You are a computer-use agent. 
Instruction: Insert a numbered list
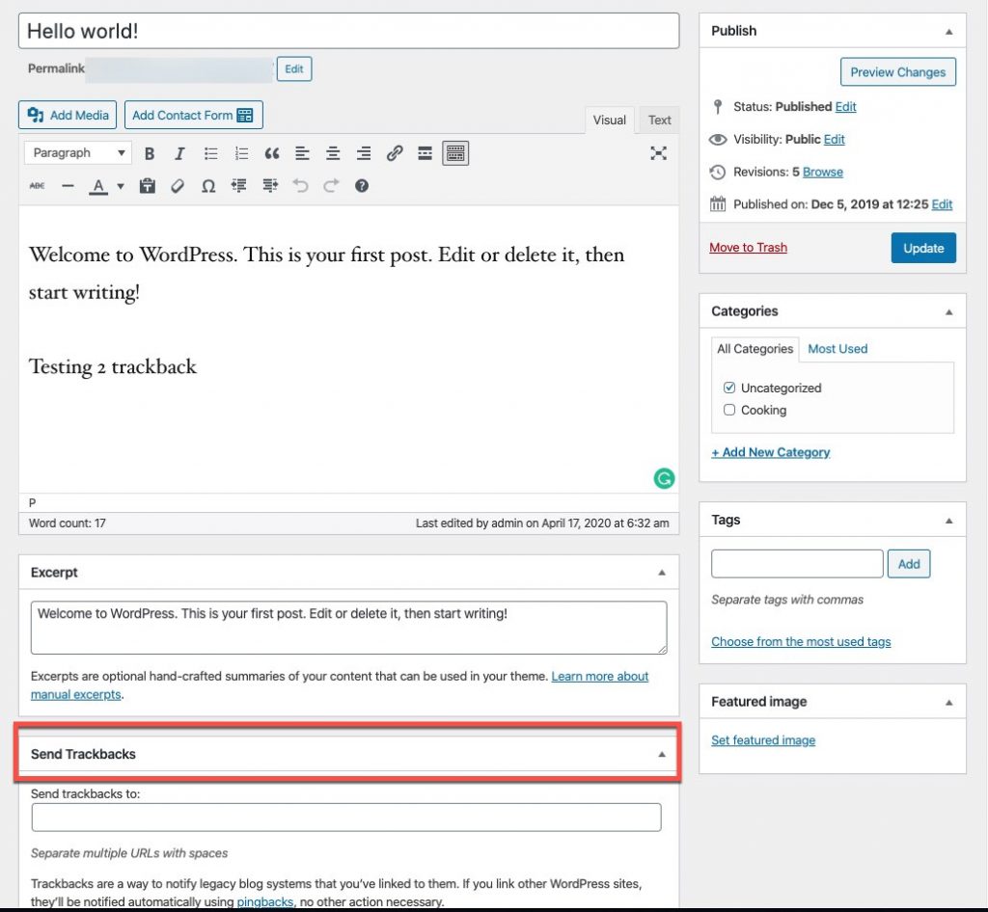click(x=241, y=153)
